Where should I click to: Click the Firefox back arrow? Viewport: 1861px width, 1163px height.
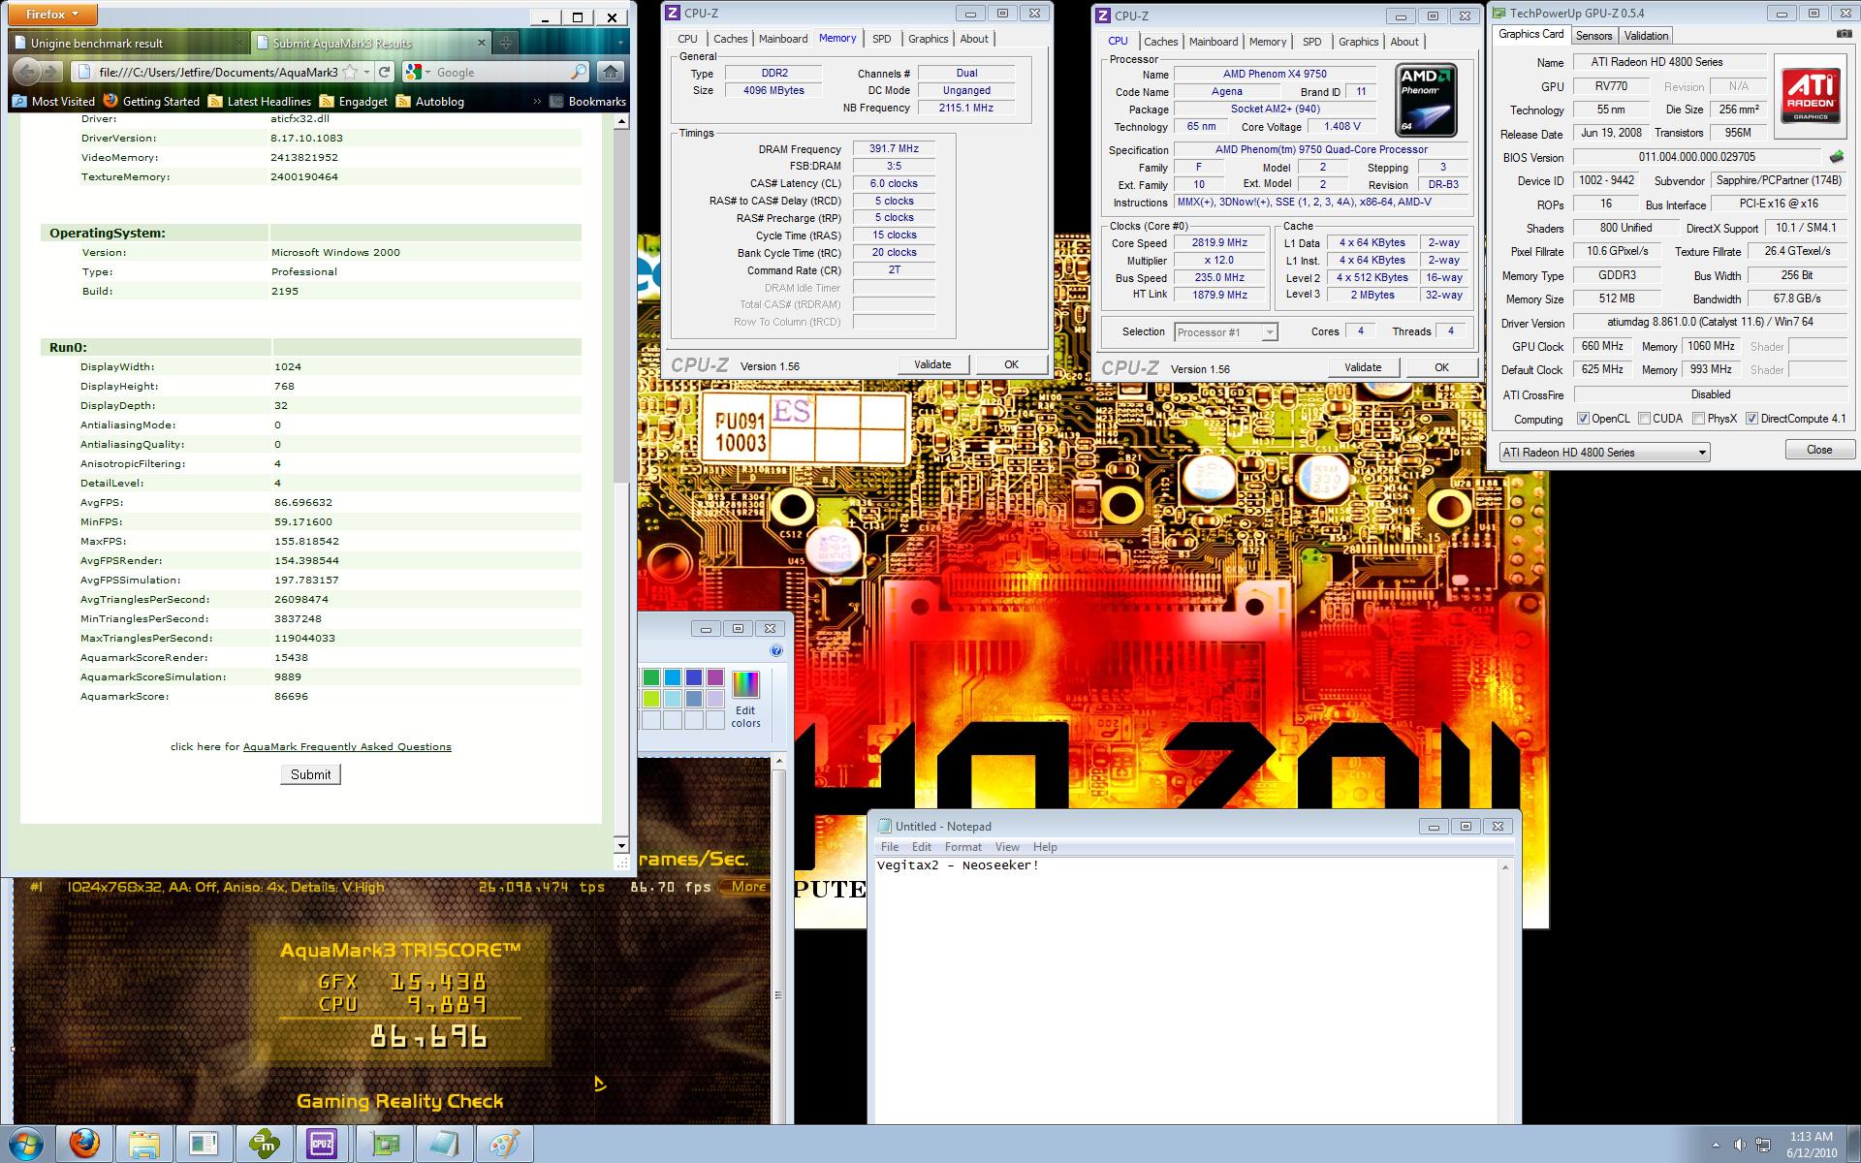click(28, 71)
